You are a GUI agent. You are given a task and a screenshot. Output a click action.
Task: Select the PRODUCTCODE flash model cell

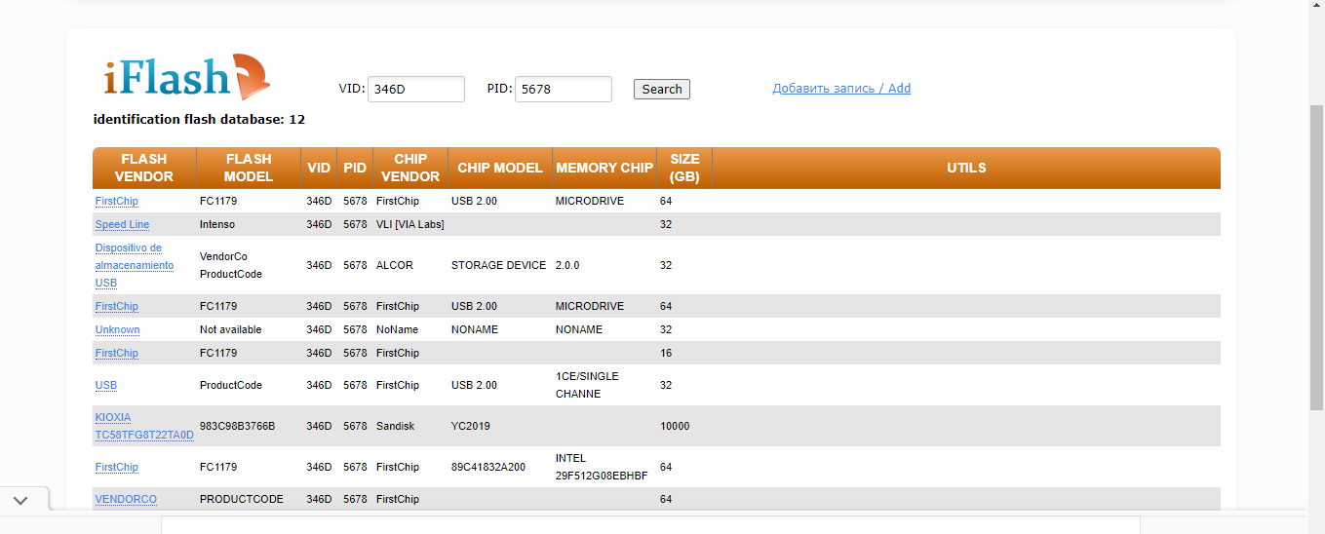(241, 499)
